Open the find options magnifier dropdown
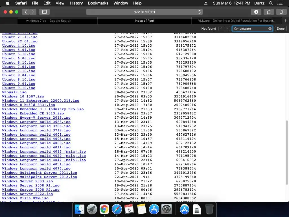The width and height of the screenshot is (289, 217). [236, 29]
